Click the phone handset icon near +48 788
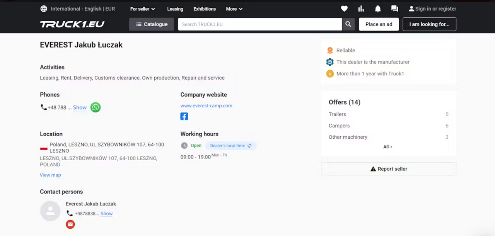495x236 pixels. pos(43,107)
